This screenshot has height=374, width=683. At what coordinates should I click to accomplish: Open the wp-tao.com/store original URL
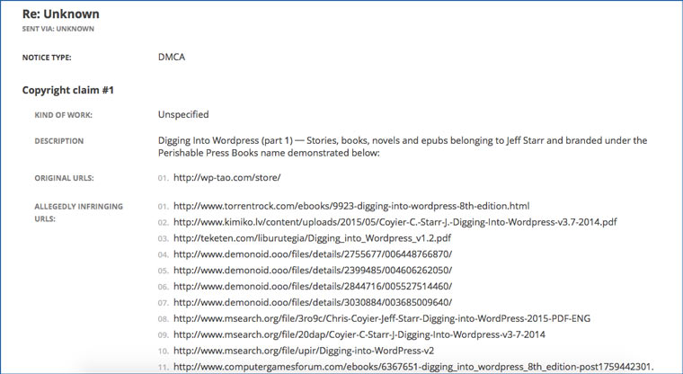[x=227, y=178]
